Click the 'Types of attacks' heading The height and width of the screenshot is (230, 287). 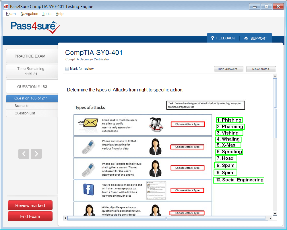coord(90,108)
